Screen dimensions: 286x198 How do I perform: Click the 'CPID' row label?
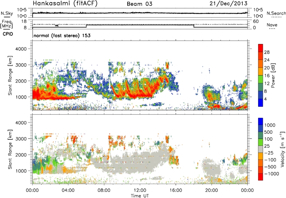click(8, 34)
